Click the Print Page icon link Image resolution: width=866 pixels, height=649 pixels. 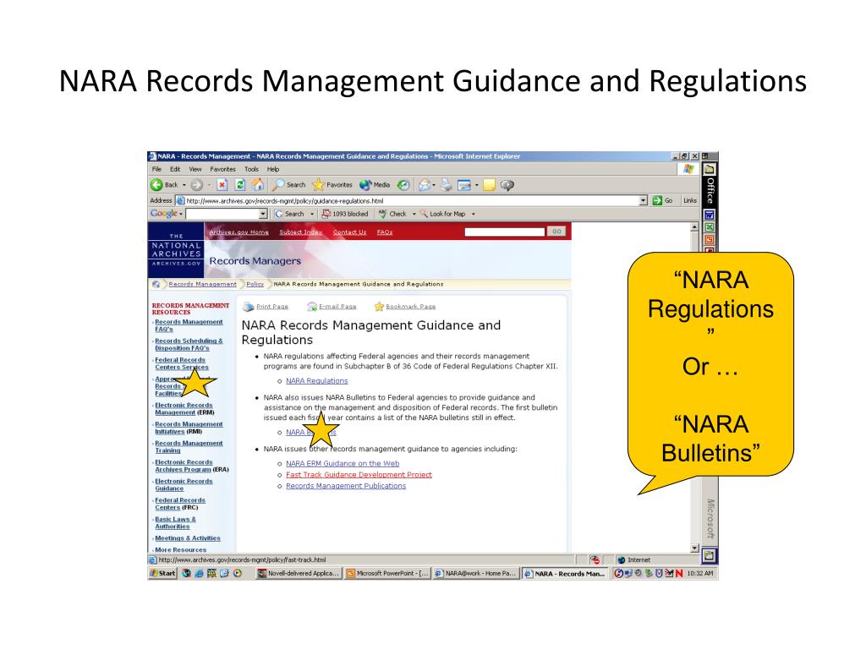(266, 306)
